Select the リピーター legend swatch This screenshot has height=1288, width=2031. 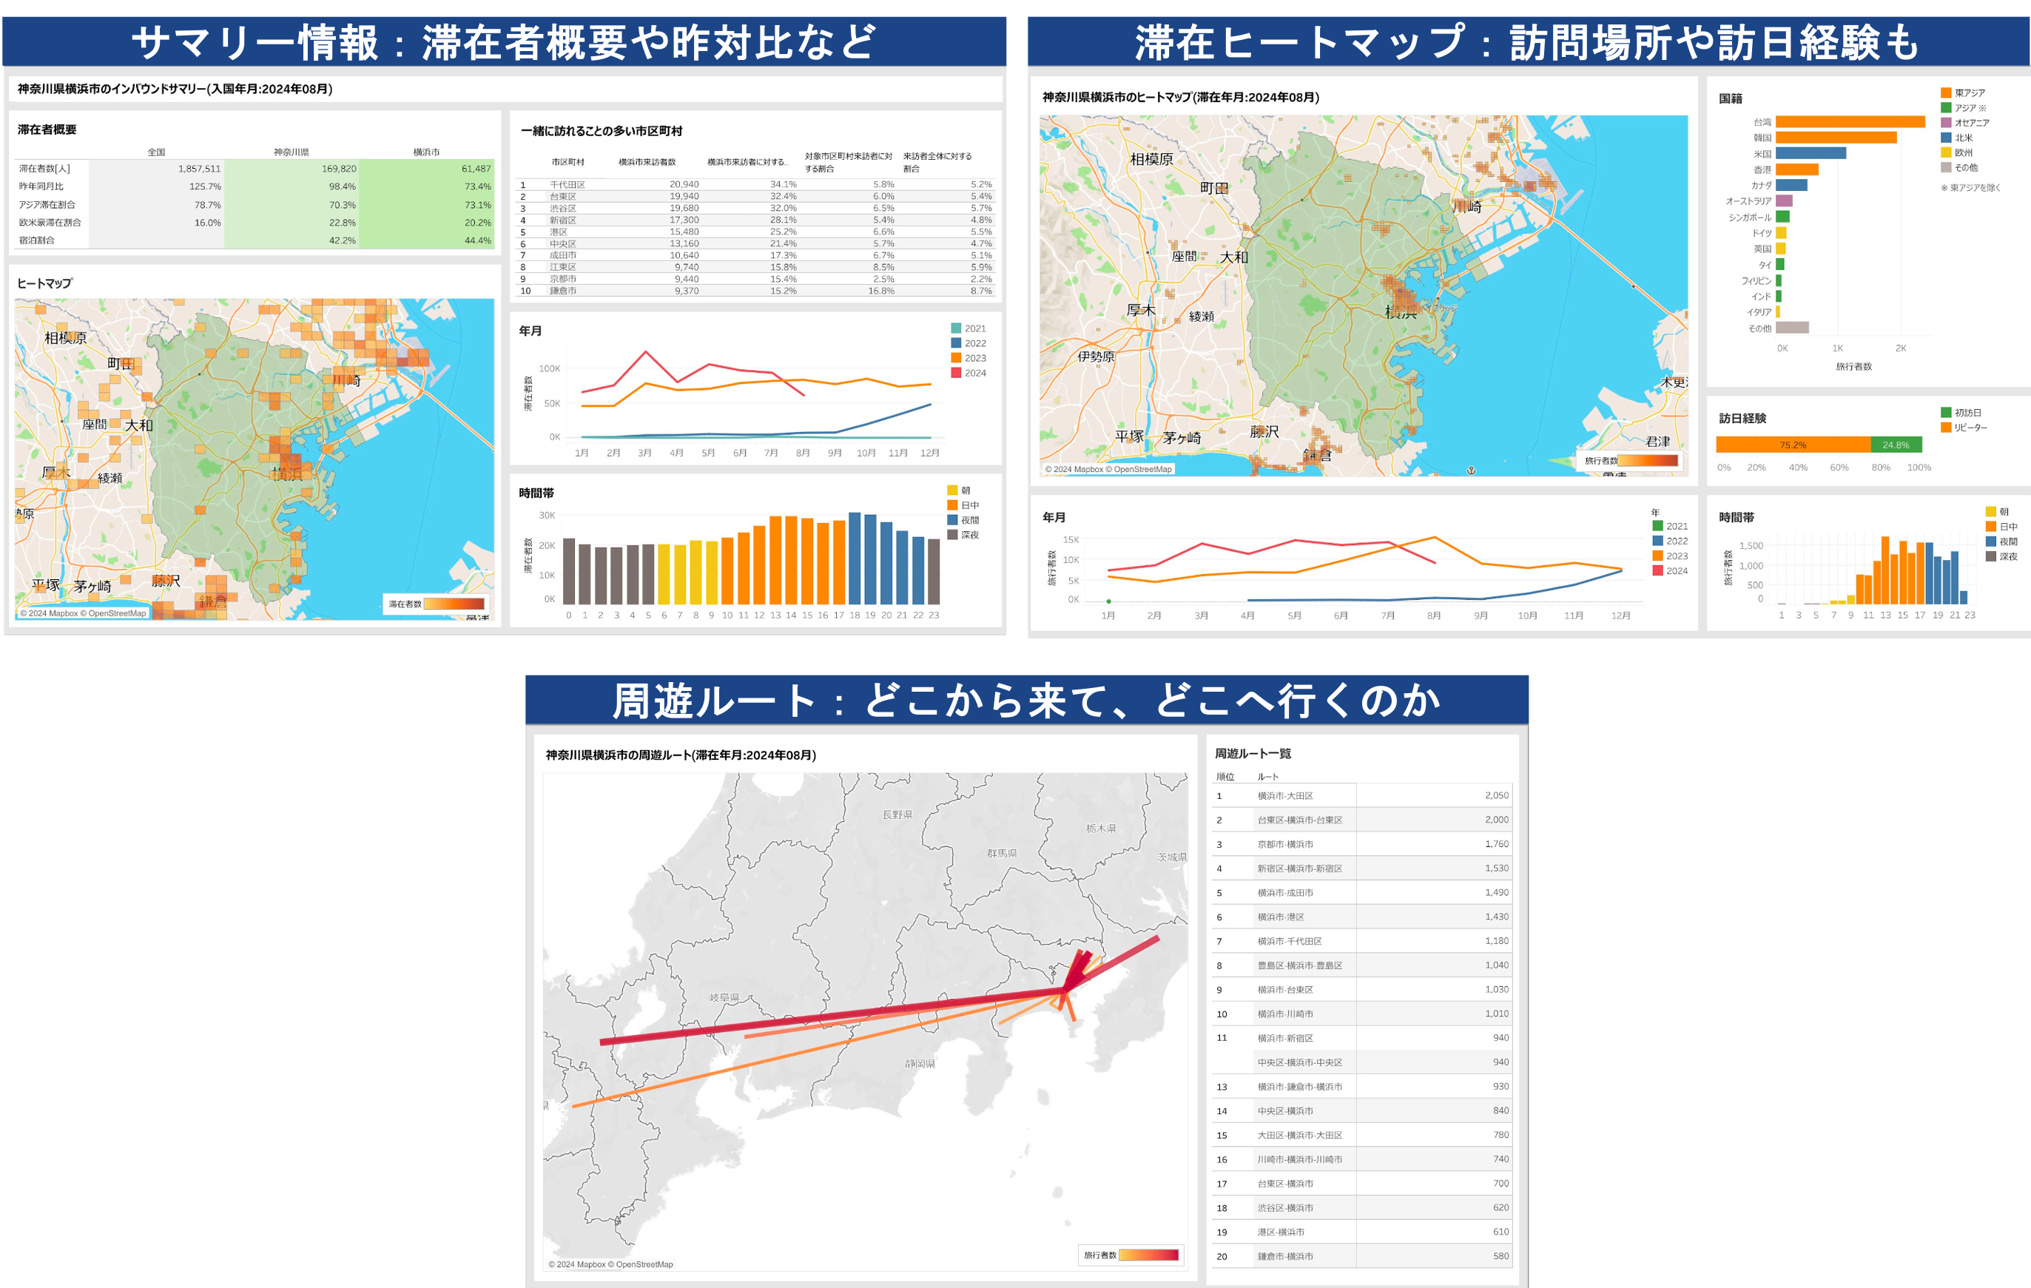1946,428
